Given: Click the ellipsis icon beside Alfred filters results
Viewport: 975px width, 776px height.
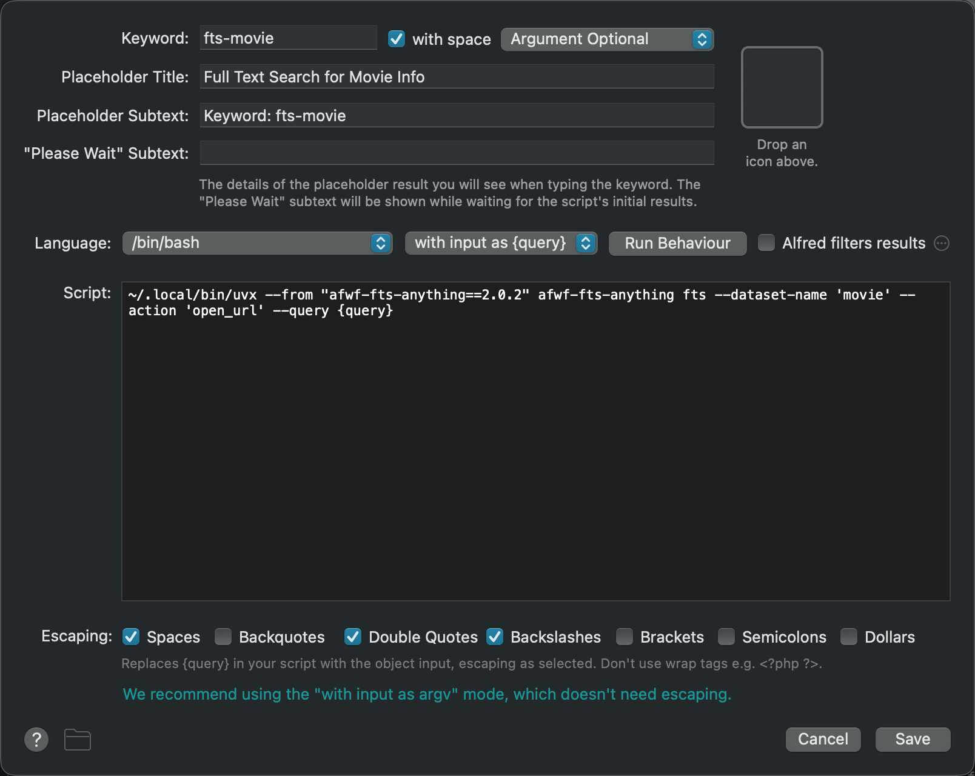Looking at the screenshot, I should (942, 243).
